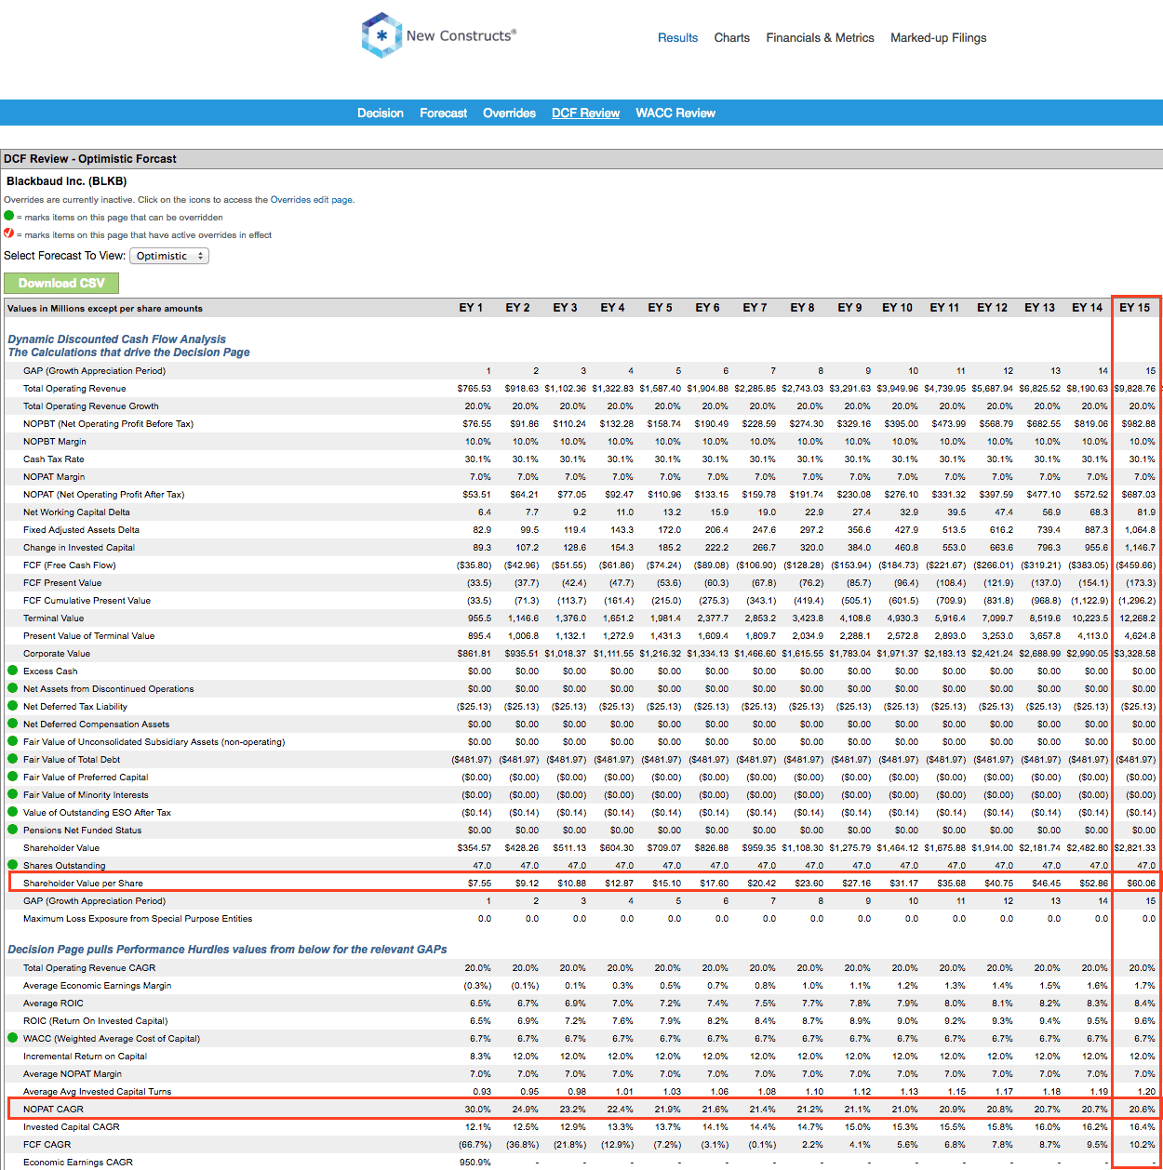Click green override dot beside WACC row
The width and height of the screenshot is (1163, 1170).
[x=12, y=1038]
